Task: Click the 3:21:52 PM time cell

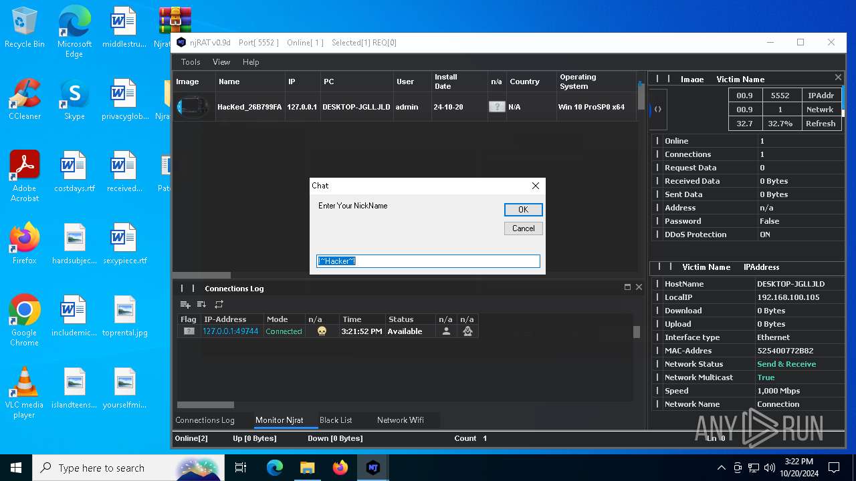Action: click(362, 331)
